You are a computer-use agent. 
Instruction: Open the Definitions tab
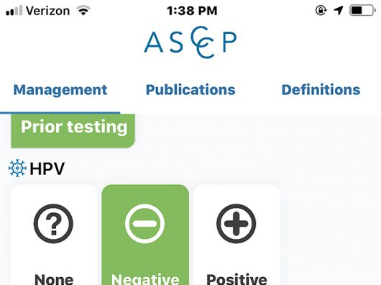321,89
